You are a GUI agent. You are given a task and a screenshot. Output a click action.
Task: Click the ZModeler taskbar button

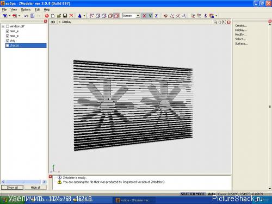pyautogui.click(x=134, y=200)
